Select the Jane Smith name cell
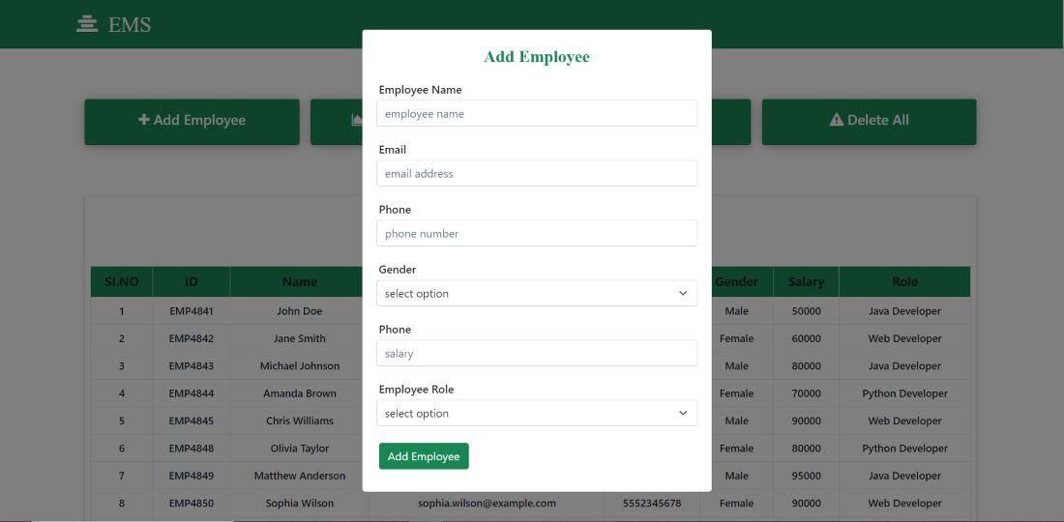The height and width of the screenshot is (522, 1064). [299, 338]
